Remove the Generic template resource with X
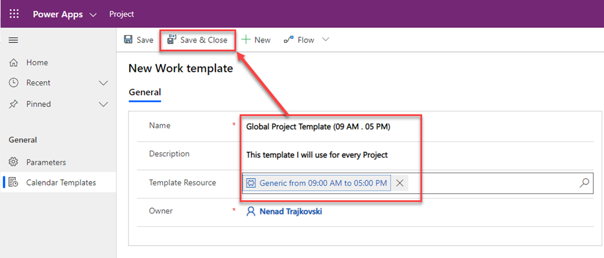Viewport: 604px width, 258px height. pos(400,183)
